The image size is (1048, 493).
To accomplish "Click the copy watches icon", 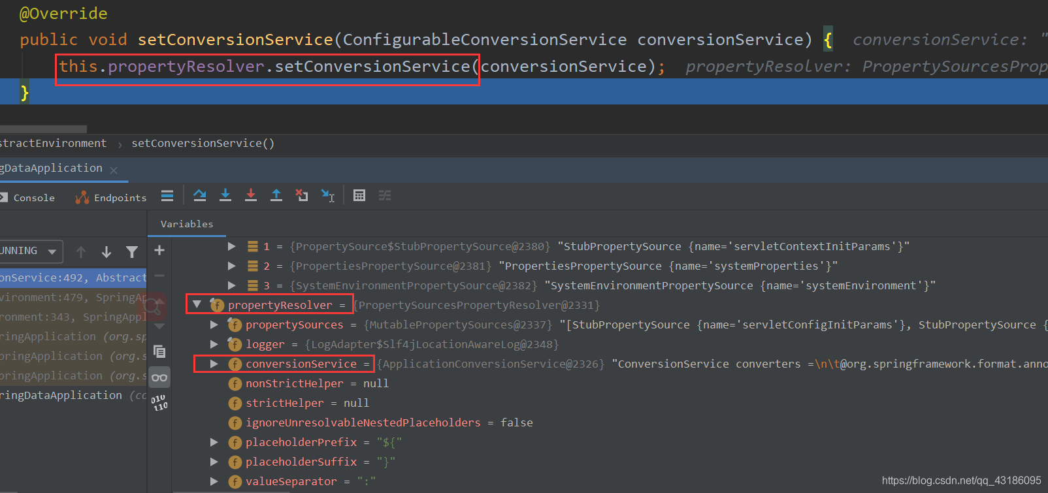I will tap(159, 351).
